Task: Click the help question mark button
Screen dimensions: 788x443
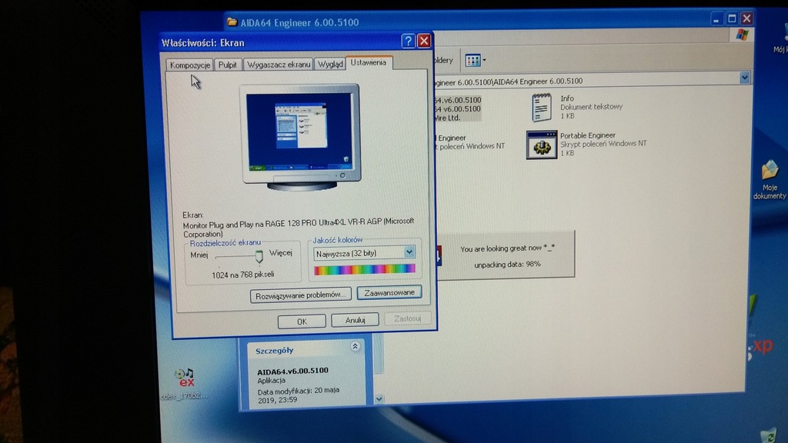Action: [x=408, y=41]
